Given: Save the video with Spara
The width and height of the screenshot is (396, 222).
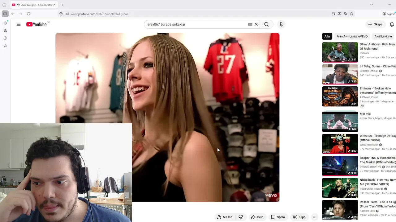Looking at the screenshot, I should click(x=278, y=217).
